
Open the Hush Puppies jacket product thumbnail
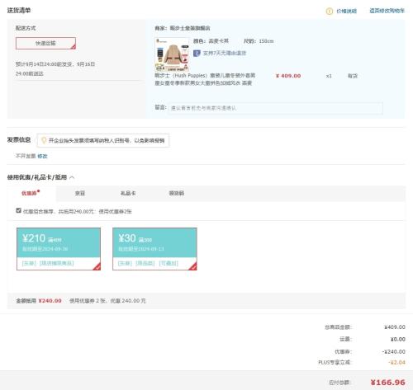click(x=172, y=54)
